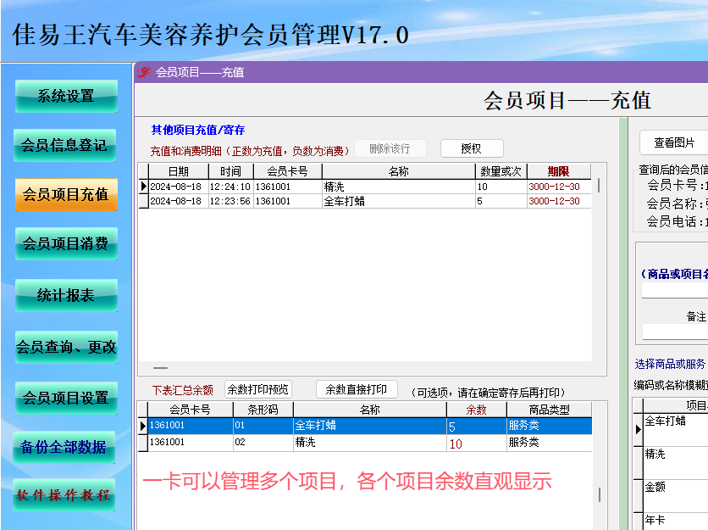Click the 会员卡号 header in the details table
708x530 pixels.
[288, 171]
